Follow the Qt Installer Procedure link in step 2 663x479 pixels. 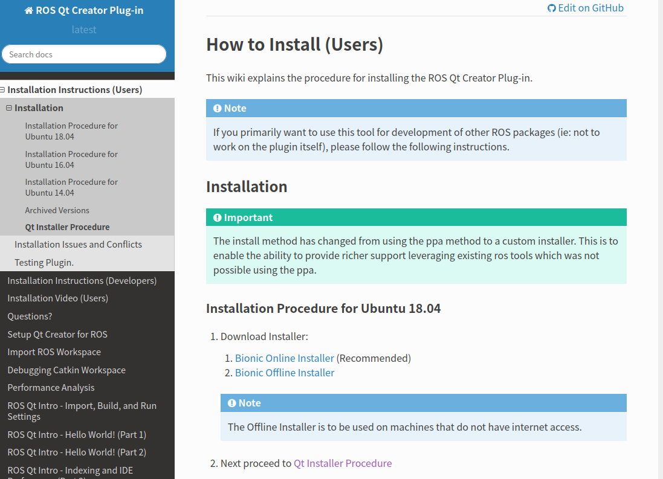343,463
